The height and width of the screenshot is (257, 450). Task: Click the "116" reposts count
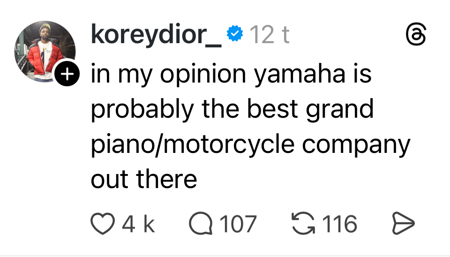340,224
